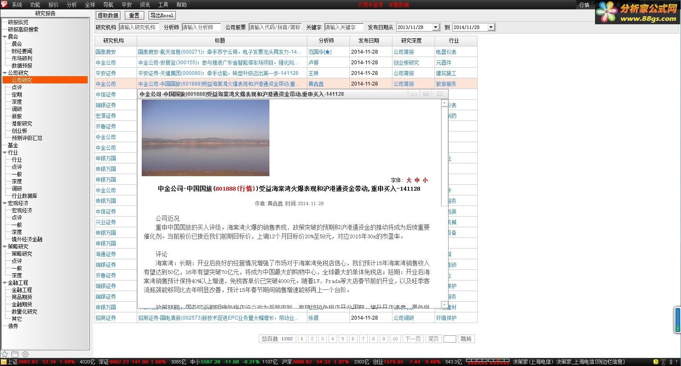Open the start date dropdown 2013/11/28
Viewport: 681px width, 366px height.
[x=436, y=27]
